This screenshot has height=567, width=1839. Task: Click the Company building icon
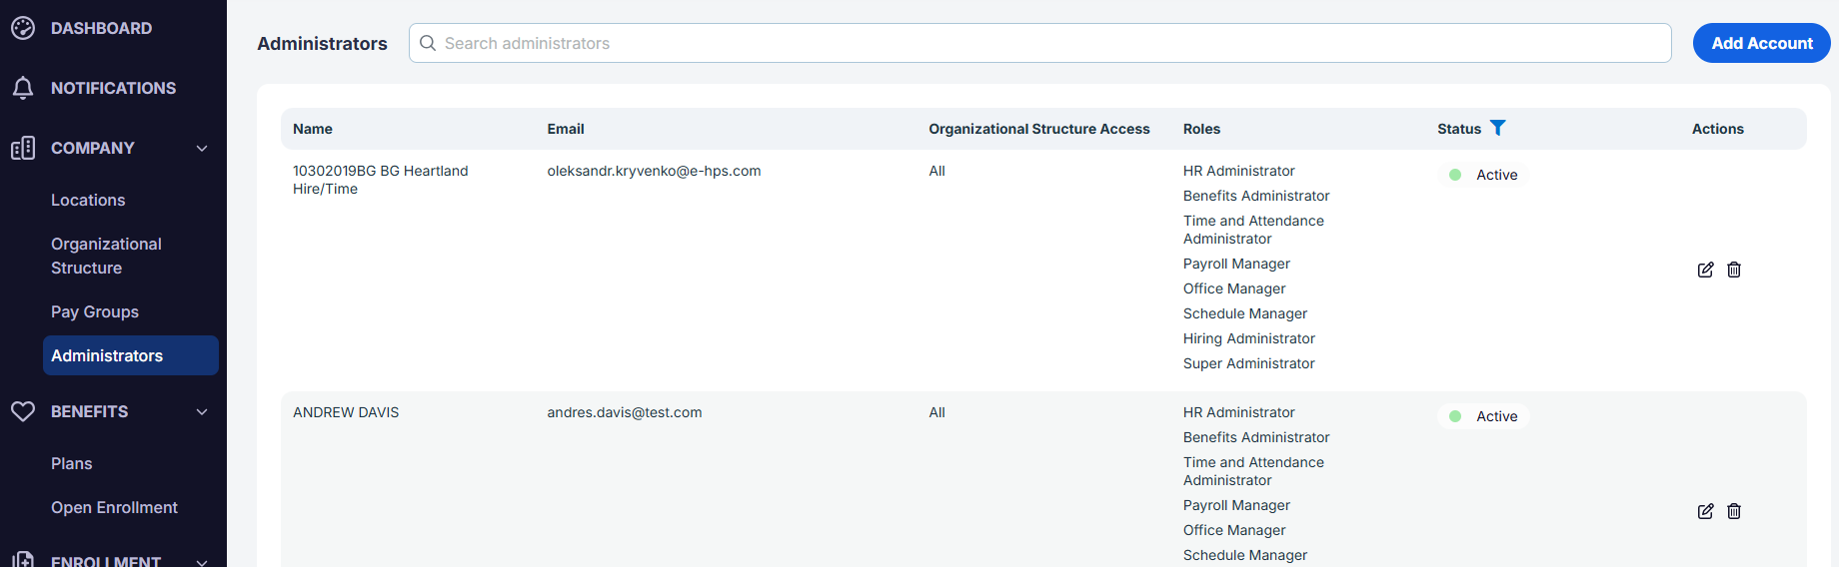tap(23, 148)
